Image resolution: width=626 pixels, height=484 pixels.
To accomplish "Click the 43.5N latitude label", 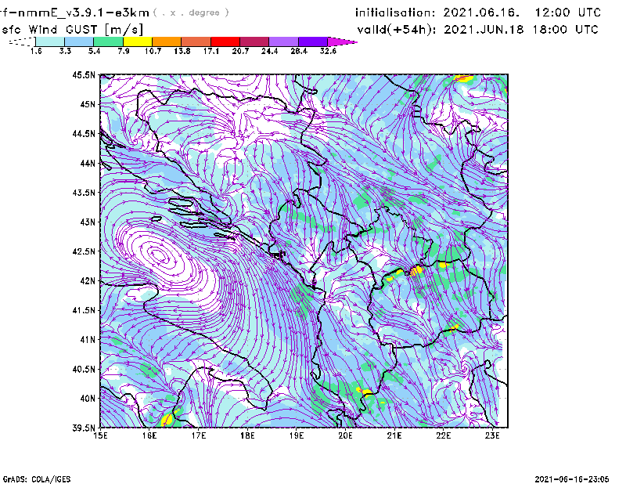I will 84,193.
